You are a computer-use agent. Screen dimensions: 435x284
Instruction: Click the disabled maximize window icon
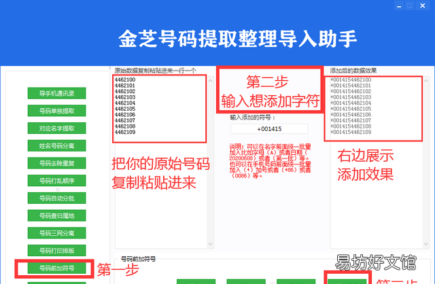coord(409,6)
